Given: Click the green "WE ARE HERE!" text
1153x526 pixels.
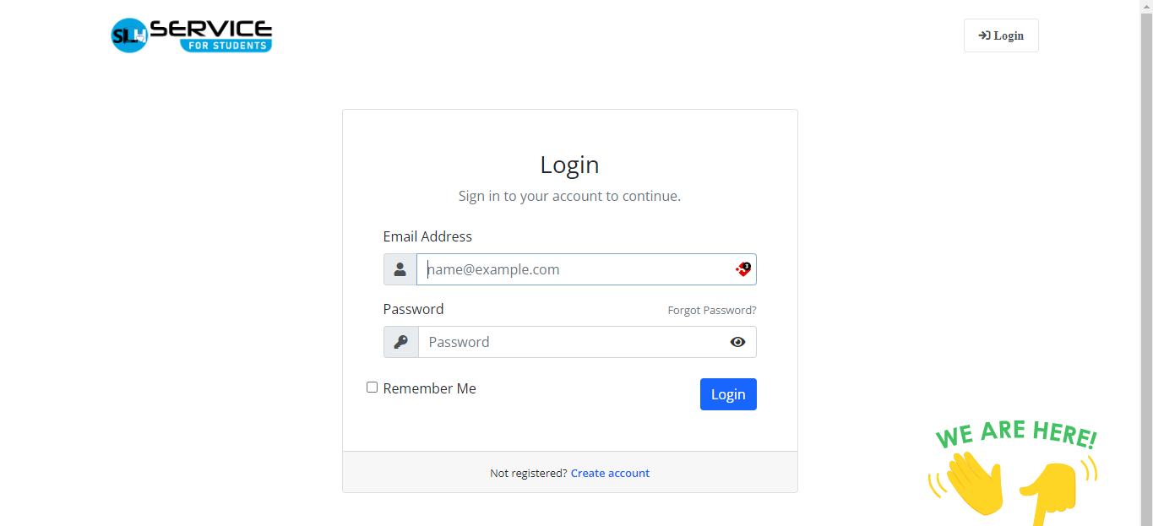Looking at the screenshot, I should click(1015, 435).
